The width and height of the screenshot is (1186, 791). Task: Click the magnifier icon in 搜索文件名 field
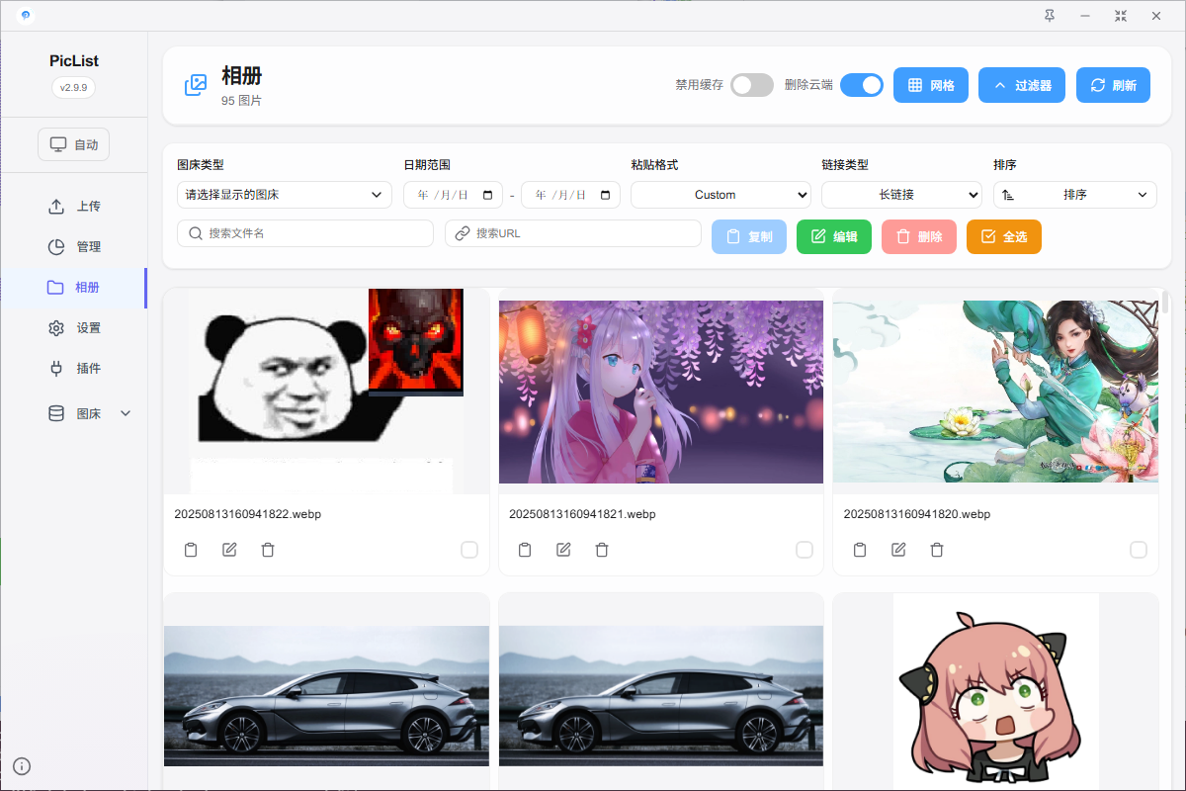[194, 233]
